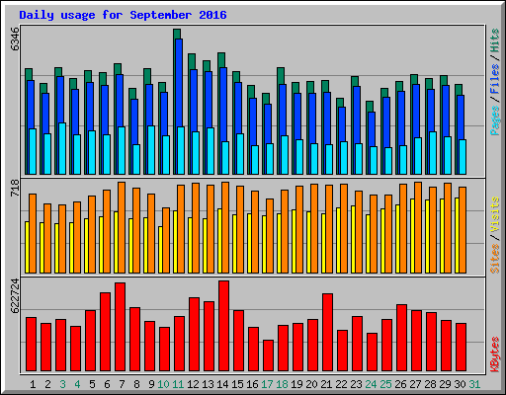Image resolution: width=506 pixels, height=395 pixels.
Task: Click the '718' visits axis label
Action: pos(15,189)
